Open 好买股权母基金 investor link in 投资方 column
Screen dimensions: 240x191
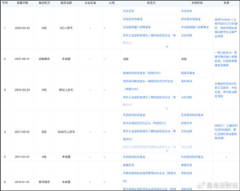click(x=133, y=19)
